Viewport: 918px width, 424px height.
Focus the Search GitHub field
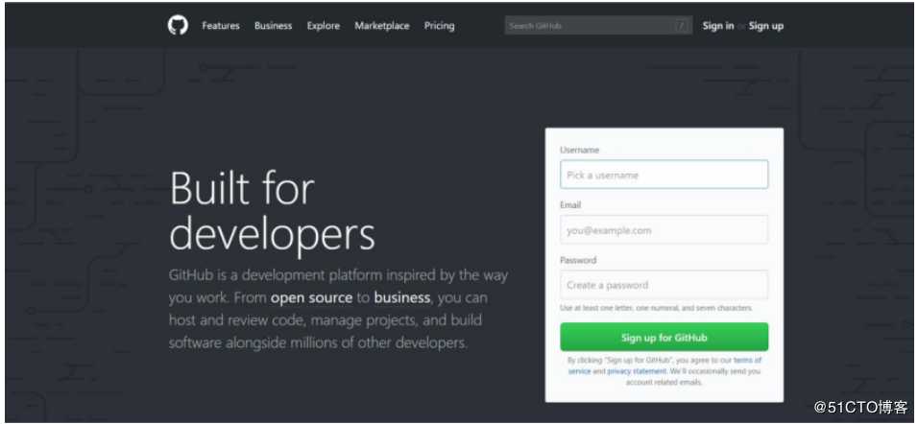click(x=598, y=26)
